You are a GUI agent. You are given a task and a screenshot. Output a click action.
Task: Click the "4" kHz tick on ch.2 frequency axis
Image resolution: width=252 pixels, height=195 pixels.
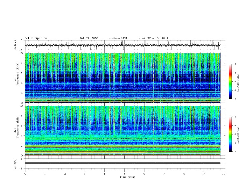pyautogui.click(x=22, y=136)
